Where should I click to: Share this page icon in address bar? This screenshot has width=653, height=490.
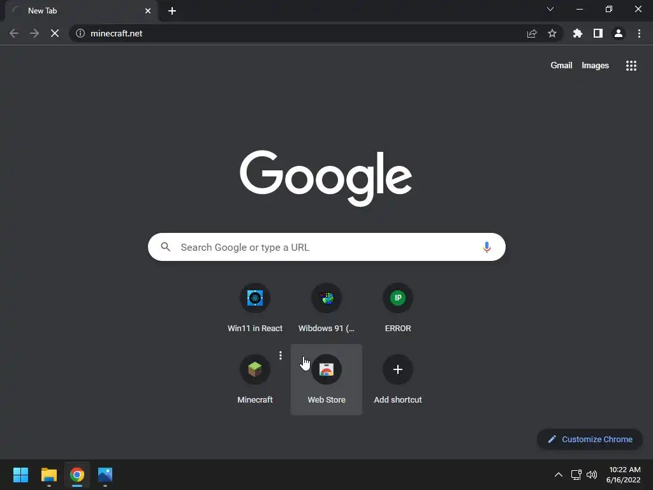[532, 33]
